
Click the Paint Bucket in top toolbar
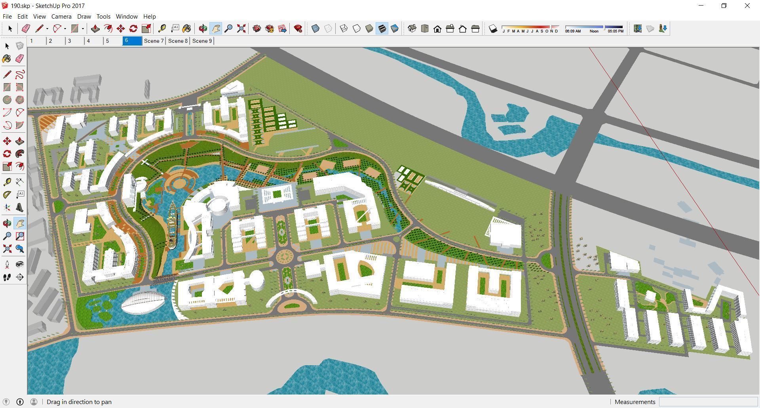point(186,29)
